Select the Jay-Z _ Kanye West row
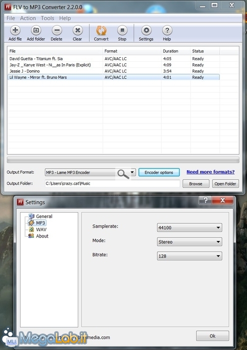 click(x=113, y=65)
